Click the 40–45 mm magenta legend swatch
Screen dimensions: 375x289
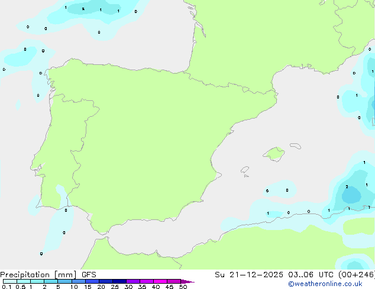(x=160, y=281)
